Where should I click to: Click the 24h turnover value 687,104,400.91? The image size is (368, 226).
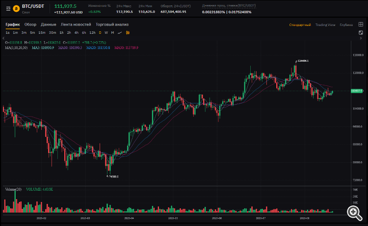click(173, 12)
